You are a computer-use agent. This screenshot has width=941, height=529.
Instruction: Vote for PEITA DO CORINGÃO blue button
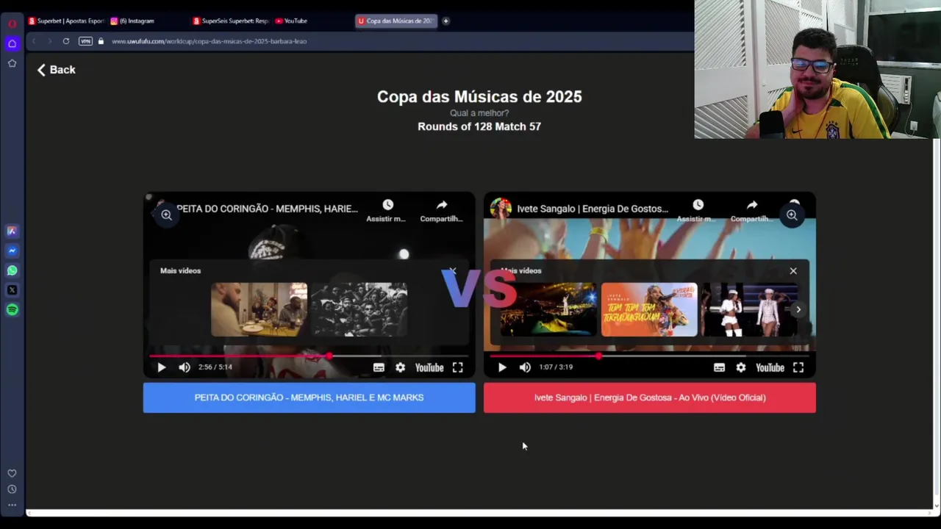[309, 397]
